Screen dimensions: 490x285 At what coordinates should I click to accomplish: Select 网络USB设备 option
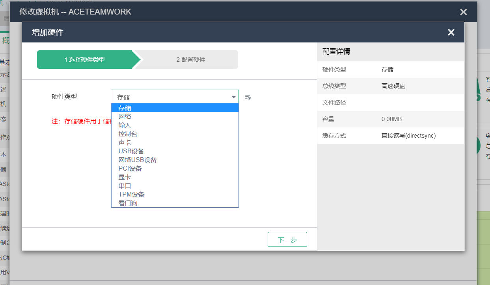tap(175, 160)
